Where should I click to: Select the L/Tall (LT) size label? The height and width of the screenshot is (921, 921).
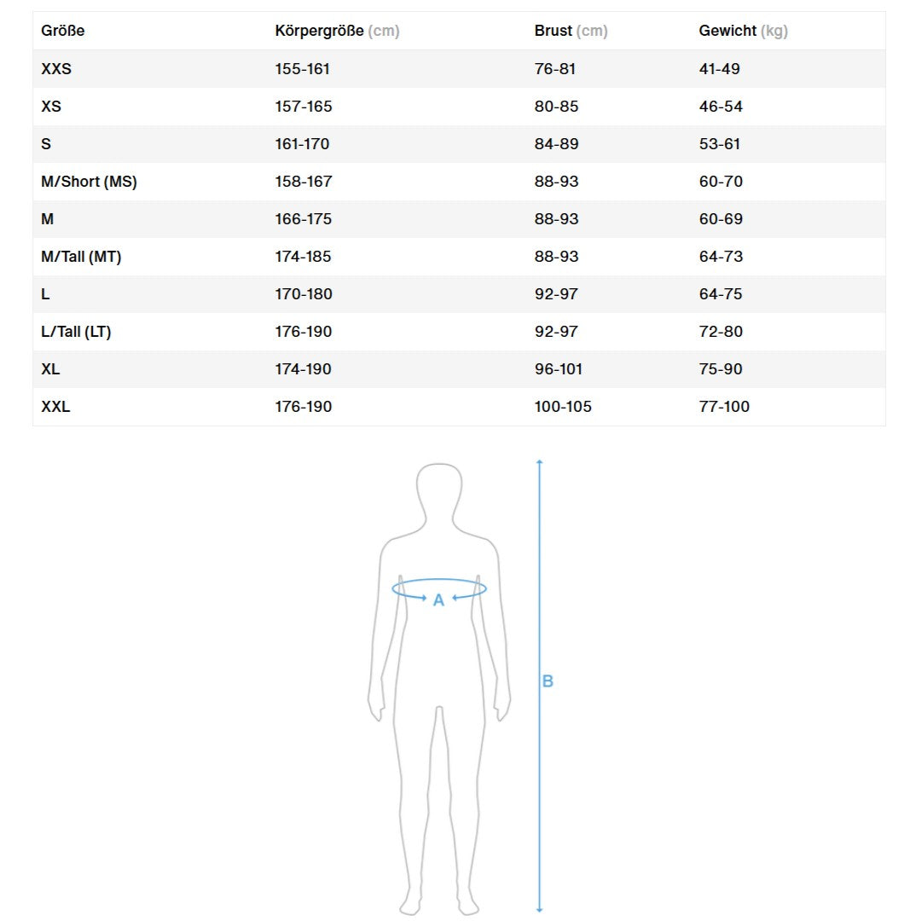[x=76, y=332]
